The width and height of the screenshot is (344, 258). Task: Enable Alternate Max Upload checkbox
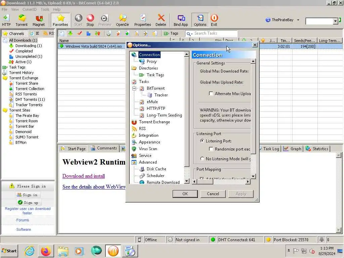tap(211, 94)
